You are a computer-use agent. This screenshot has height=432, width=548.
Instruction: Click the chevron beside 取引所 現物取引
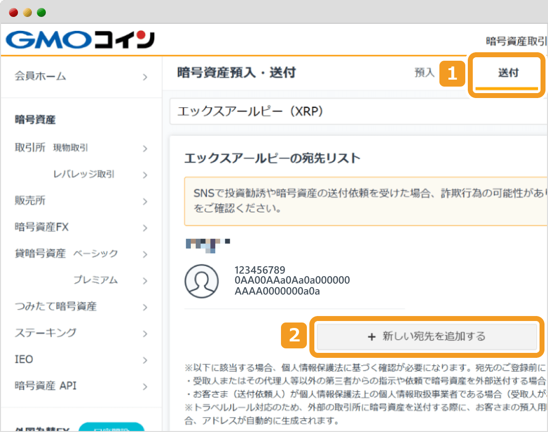[145, 148]
